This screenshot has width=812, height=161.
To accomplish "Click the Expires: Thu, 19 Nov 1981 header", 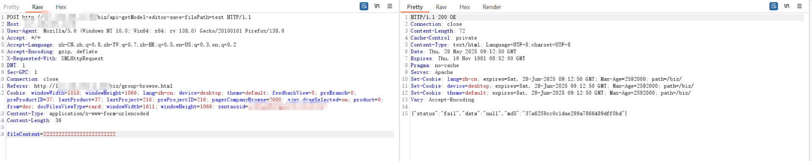I will click(x=468, y=59).
